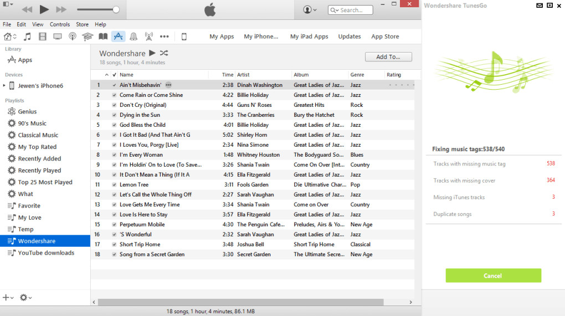Open TunesGo feedback mail icon
Image resolution: width=565 pixels, height=316 pixels.
(x=540, y=6)
